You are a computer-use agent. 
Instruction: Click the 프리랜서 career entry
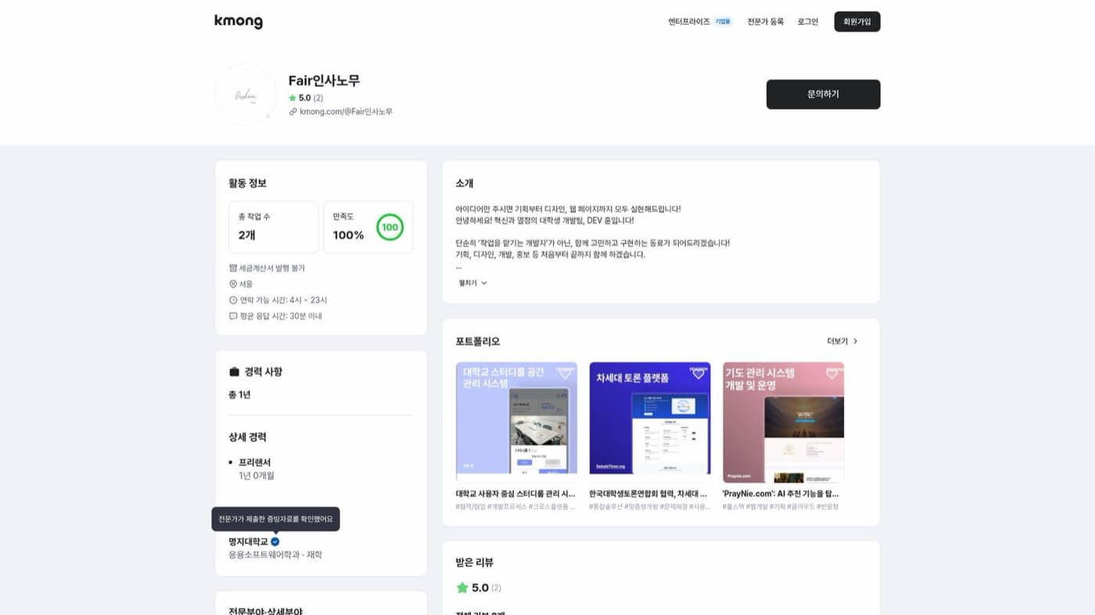click(255, 463)
